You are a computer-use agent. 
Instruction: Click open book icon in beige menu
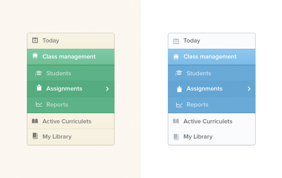click(x=35, y=121)
